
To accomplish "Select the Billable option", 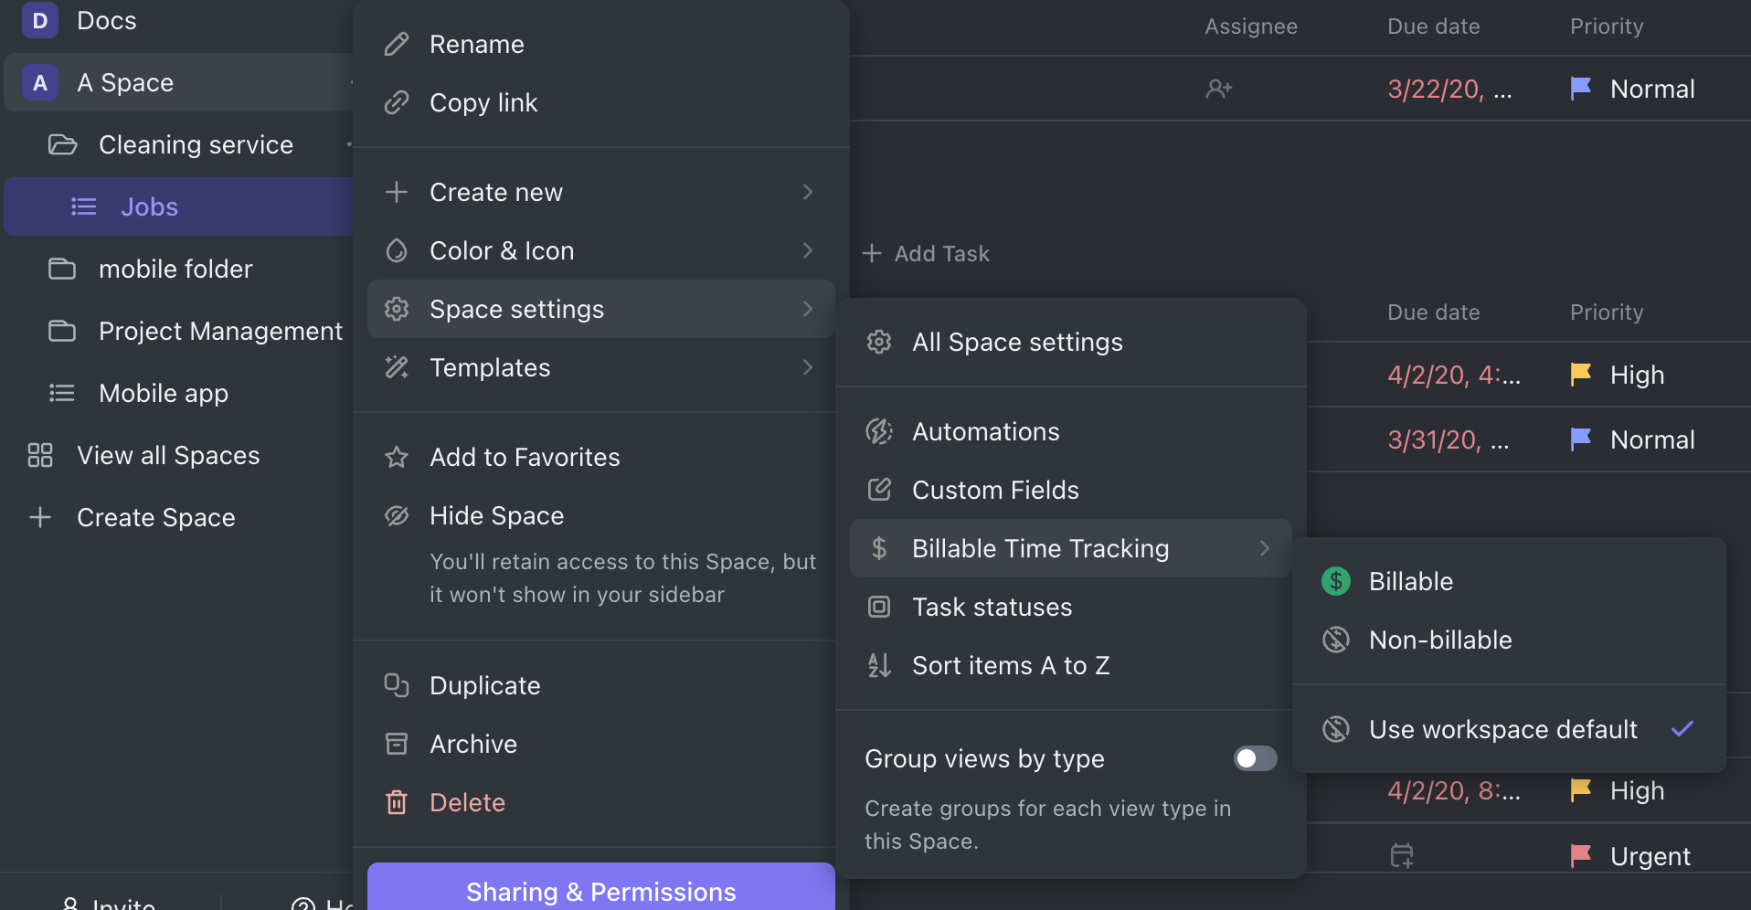I will (x=1509, y=581).
